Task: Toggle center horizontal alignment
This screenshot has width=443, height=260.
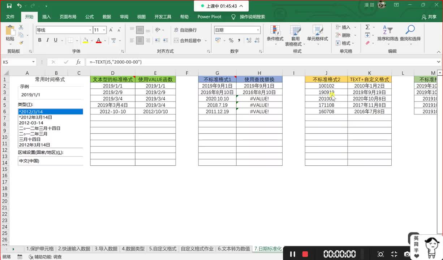Action: click(140, 40)
